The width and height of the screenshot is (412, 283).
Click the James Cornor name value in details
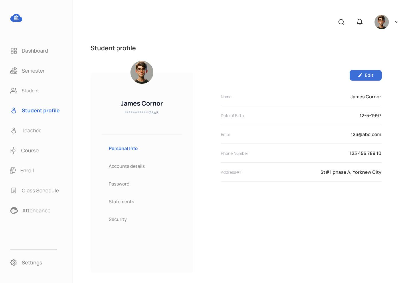[366, 97]
